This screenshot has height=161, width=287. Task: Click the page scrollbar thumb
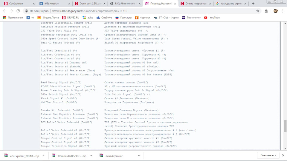285,126
